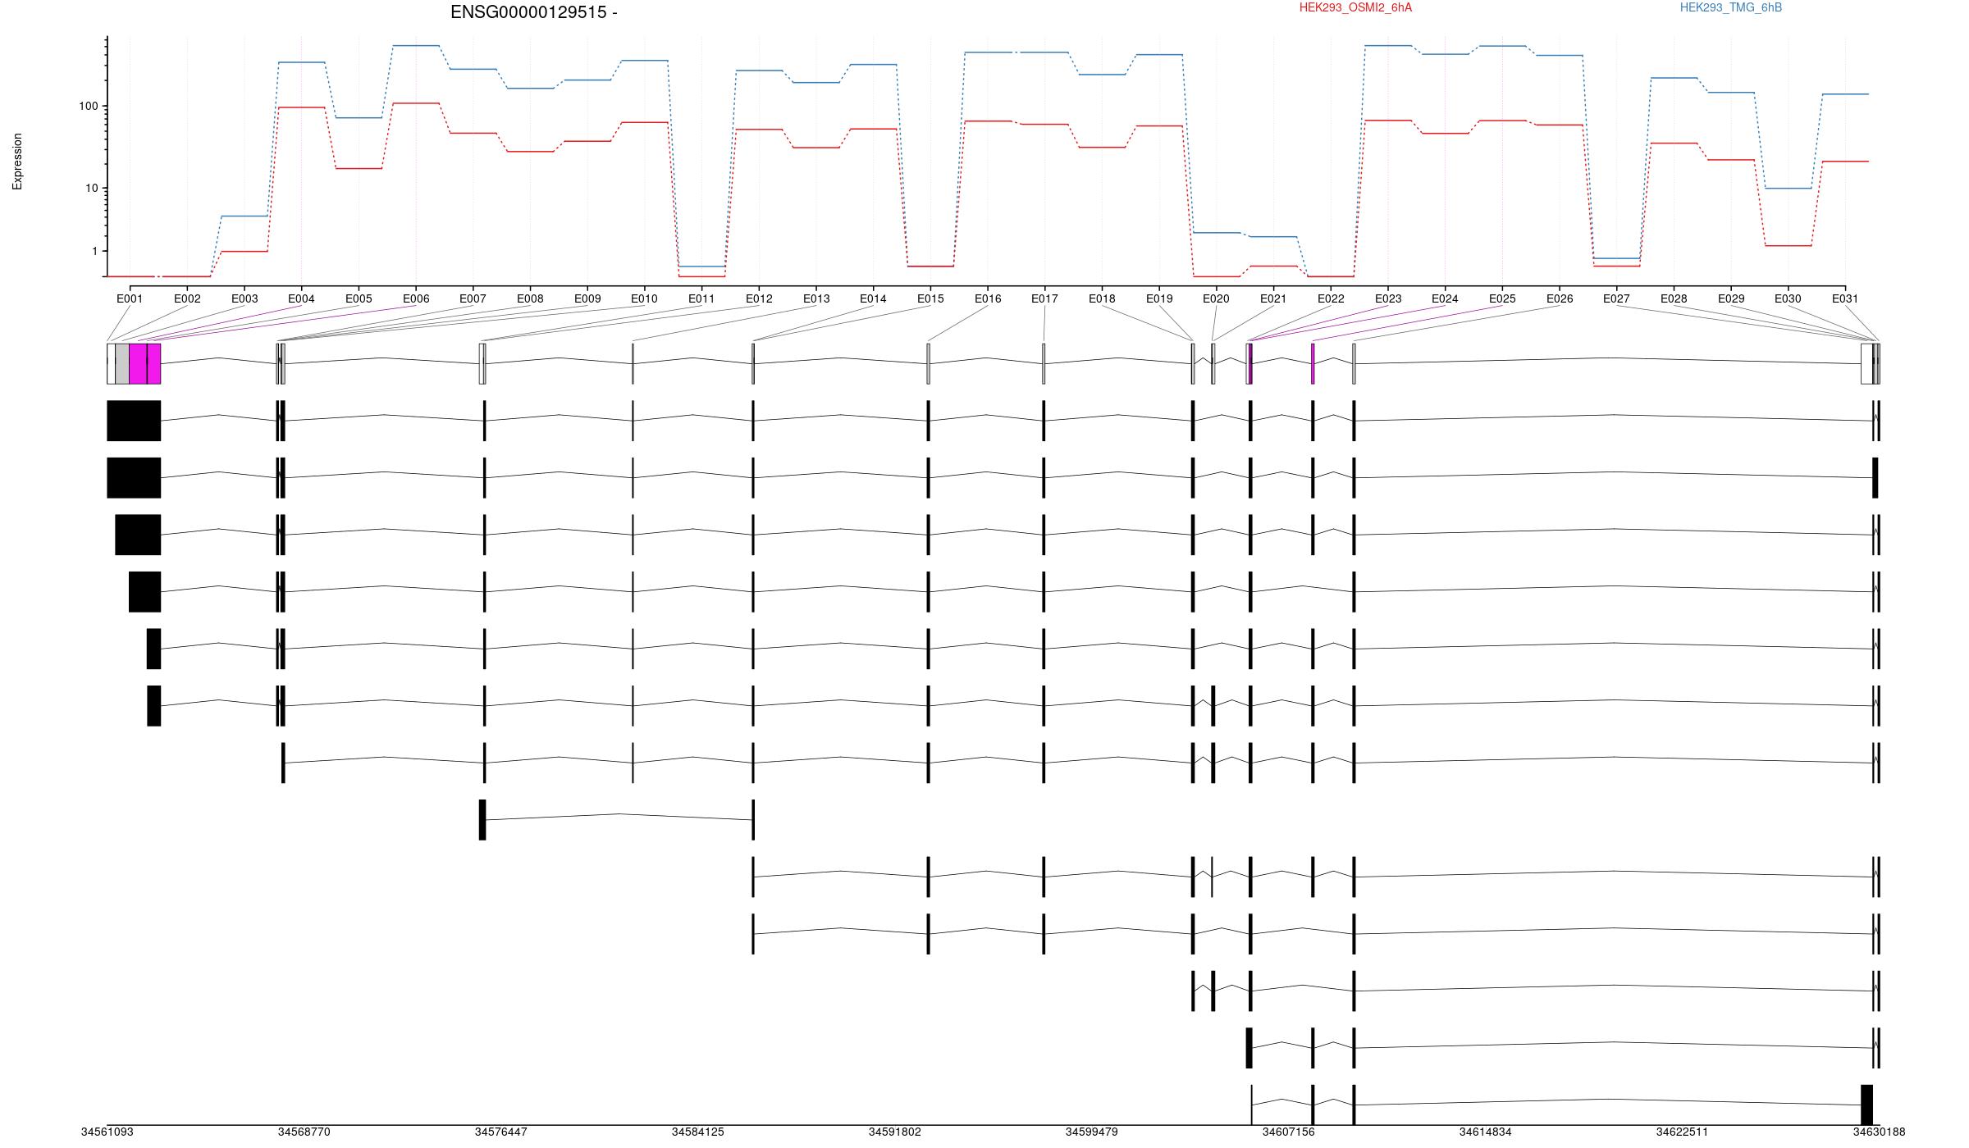Select exon label E027
Viewport: 1969px width, 1148px height.
(x=1616, y=298)
